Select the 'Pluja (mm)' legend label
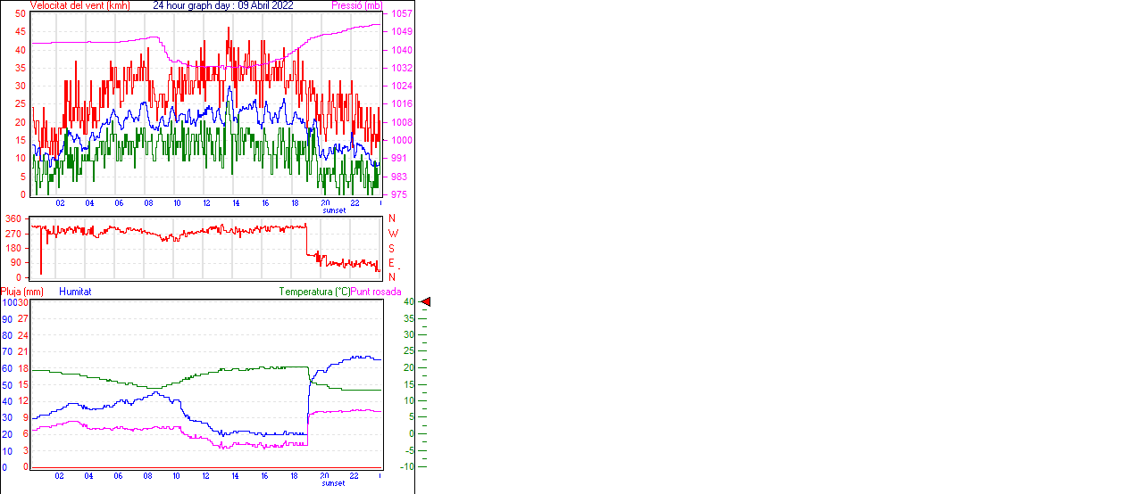This screenshot has width=1143, height=494. (21, 292)
